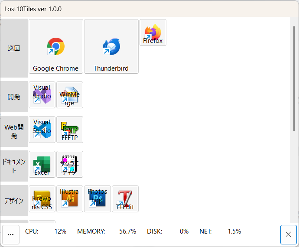The height and width of the screenshot is (247, 299).
Task: Launch the Illustrator tile
Action: coord(70,199)
